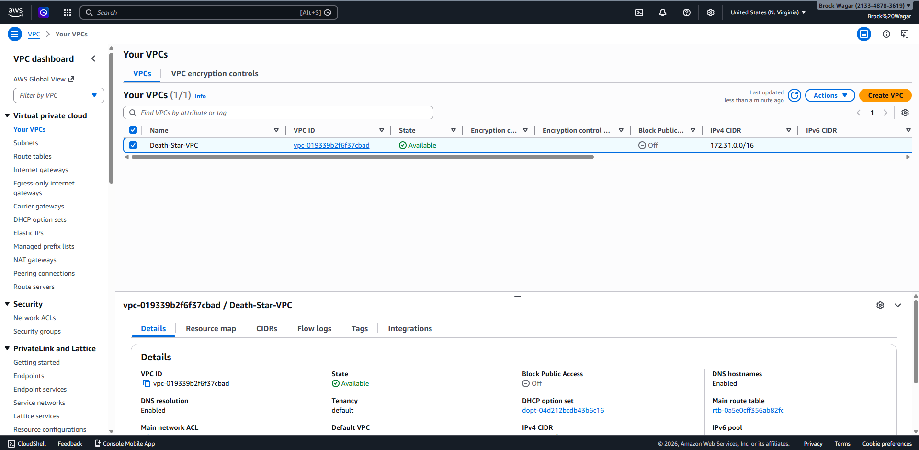Copy the VPC ID in Details

(x=147, y=383)
